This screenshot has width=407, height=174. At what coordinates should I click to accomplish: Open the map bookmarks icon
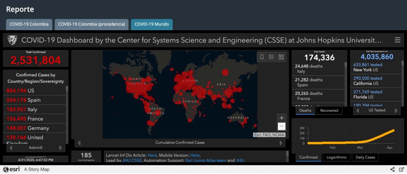click(262, 57)
